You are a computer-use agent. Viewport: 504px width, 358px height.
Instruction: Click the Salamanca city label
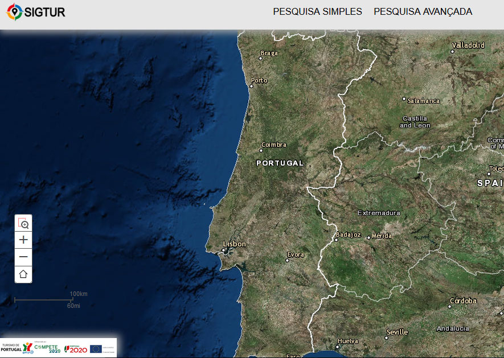[x=424, y=101]
